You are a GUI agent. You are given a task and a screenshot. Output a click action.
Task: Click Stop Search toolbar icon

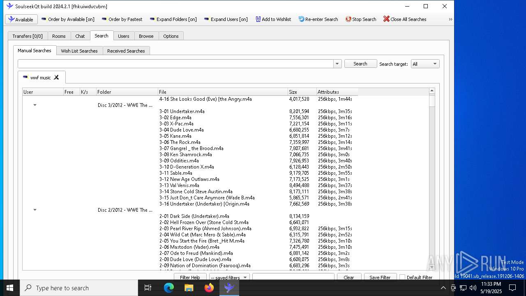point(361,19)
